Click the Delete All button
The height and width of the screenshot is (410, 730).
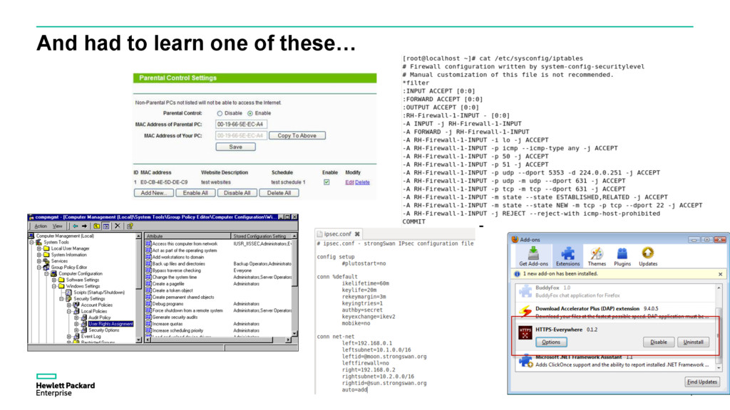point(279,193)
